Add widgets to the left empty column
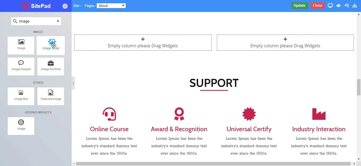This screenshot has height=166, width=361. pos(143,42)
